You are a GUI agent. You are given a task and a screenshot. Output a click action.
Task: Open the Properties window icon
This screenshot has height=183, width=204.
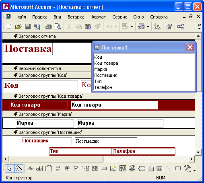(169, 27)
